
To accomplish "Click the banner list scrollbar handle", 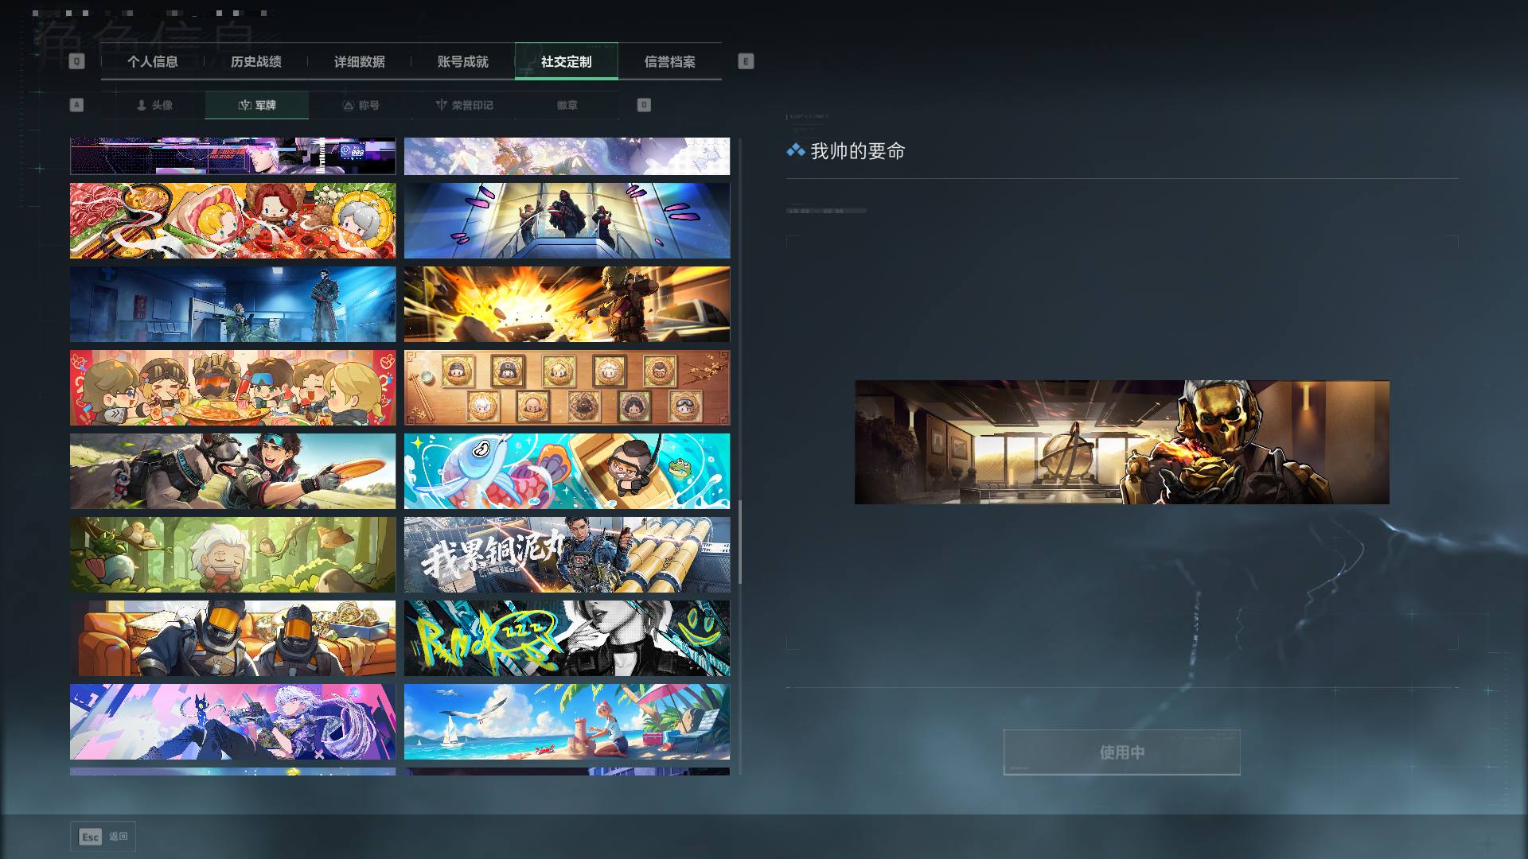I will point(740,542).
